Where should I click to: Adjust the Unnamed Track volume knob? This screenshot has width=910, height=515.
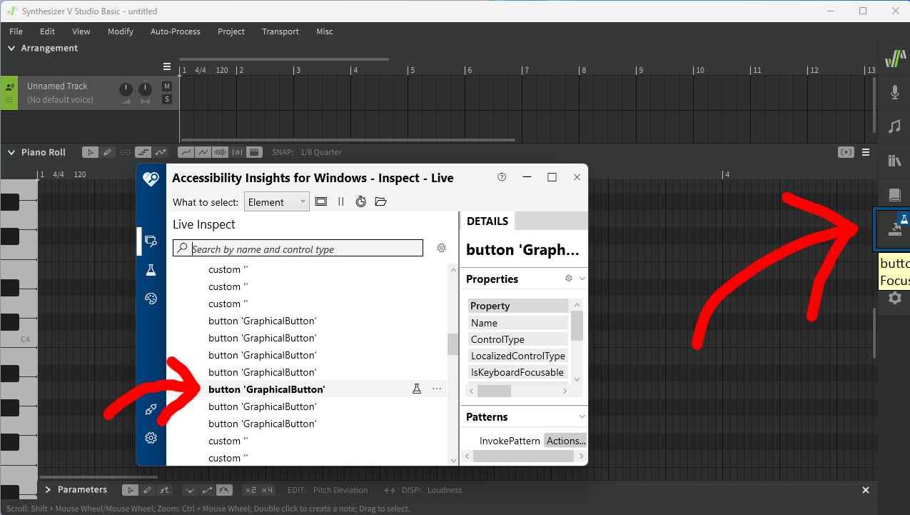click(x=126, y=89)
